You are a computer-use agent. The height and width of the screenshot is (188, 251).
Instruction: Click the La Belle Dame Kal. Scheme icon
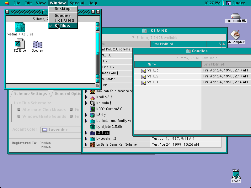pyautogui.click(x=93, y=145)
